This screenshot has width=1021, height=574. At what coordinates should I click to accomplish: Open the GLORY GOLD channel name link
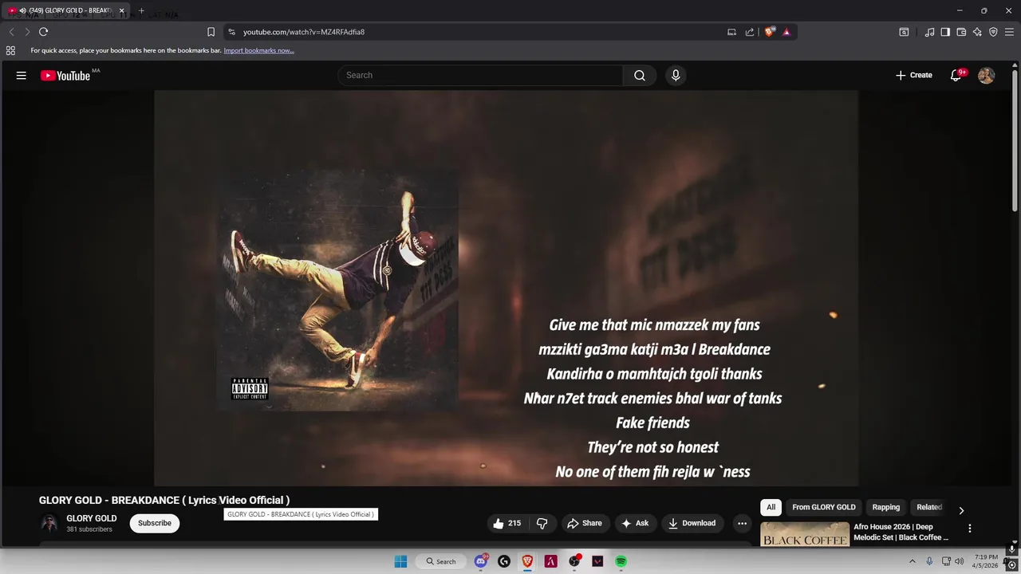point(92,518)
